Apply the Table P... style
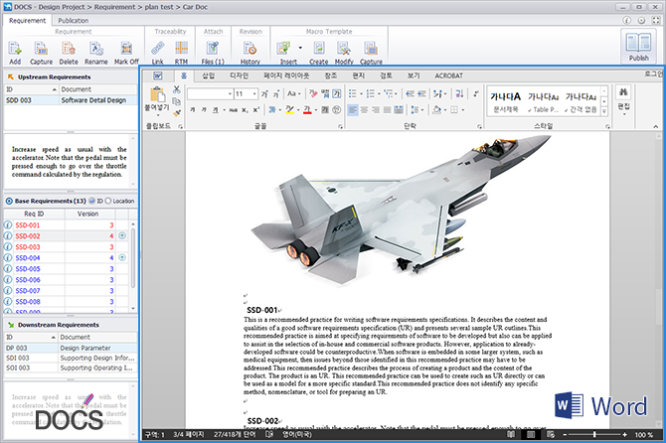The width and height of the screenshot is (666, 443). coord(544,102)
